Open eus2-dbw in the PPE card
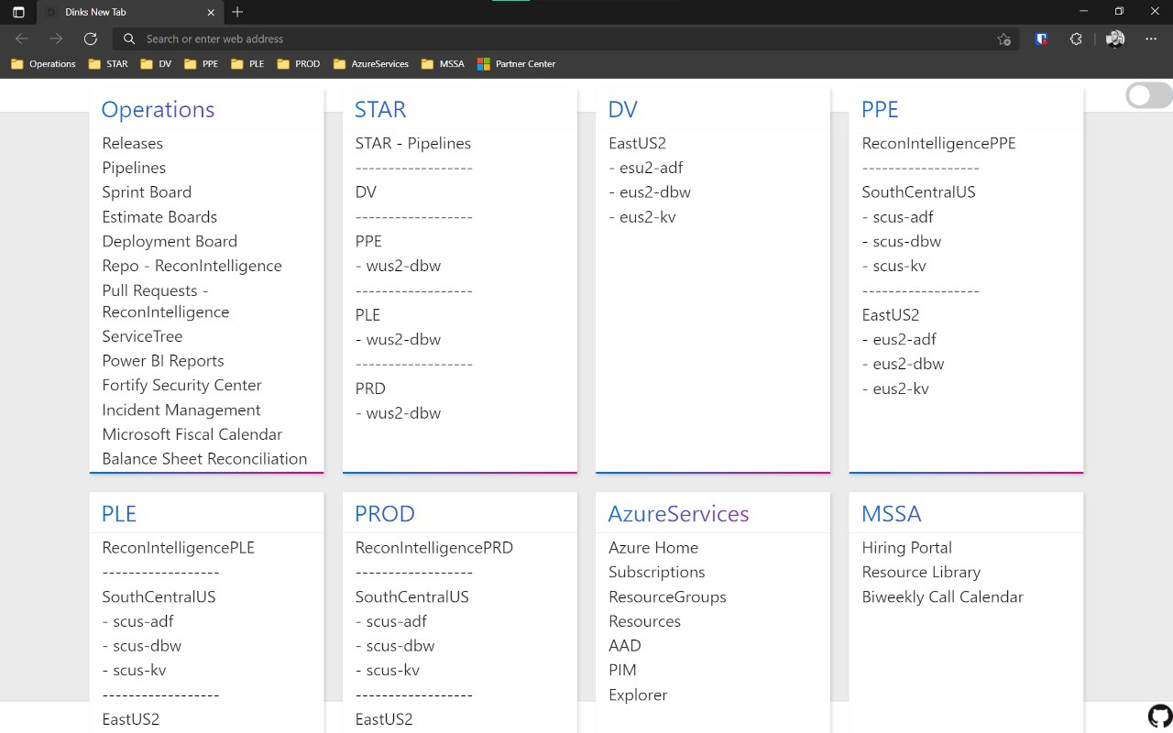This screenshot has width=1173, height=733. click(x=903, y=364)
